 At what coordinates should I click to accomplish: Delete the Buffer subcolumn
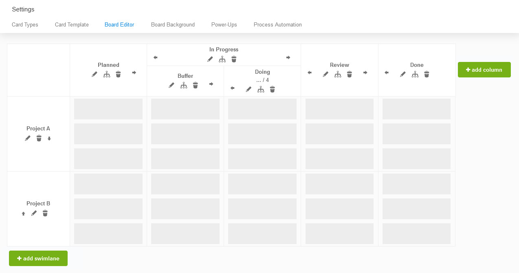(195, 85)
